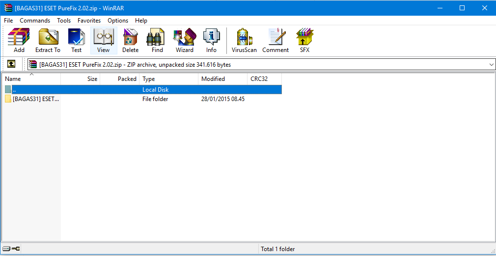Open the Favorites menu
This screenshot has height=256, width=496.
(89, 21)
